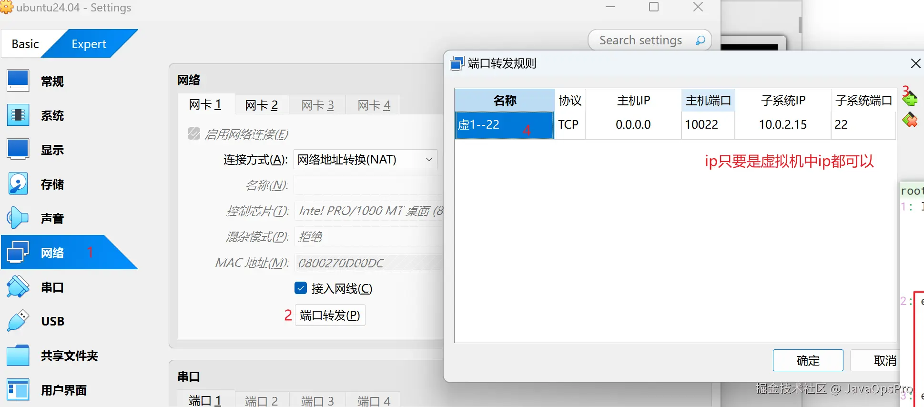Confirm with the 确定 button
This screenshot has height=407, width=924.
(x=808, y=360)
